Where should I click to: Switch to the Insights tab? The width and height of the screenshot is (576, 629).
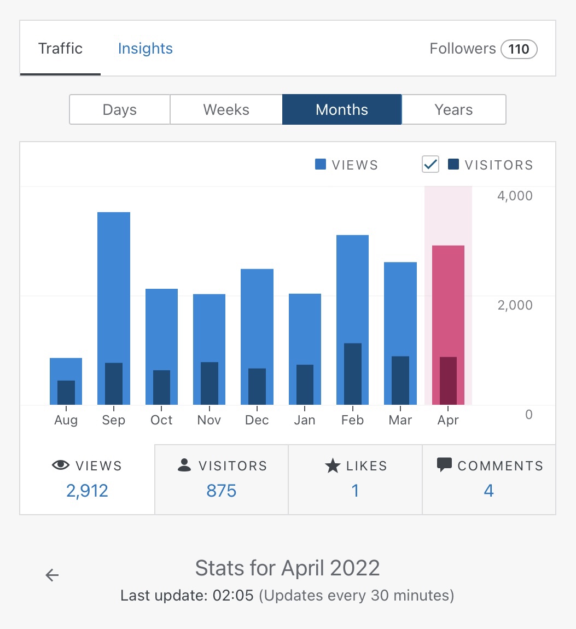(x=145, y=49)
